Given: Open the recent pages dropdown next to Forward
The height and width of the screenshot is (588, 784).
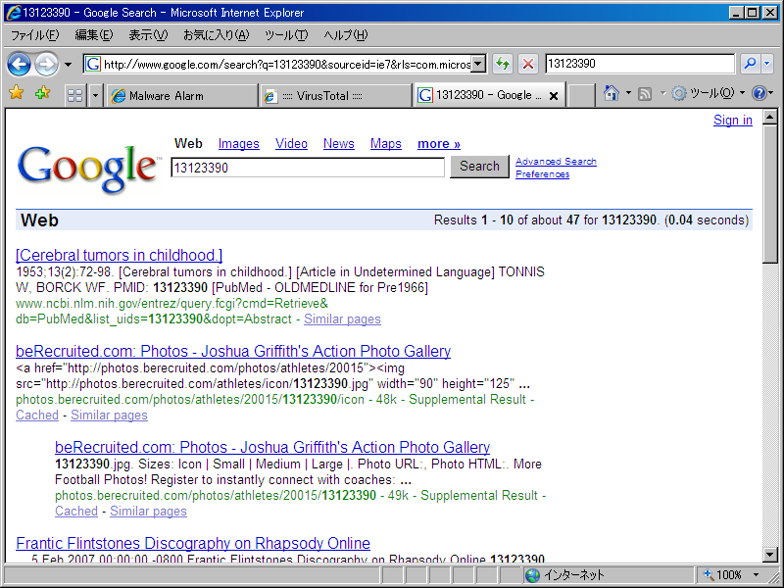Looking at the screenshot, I should pos(68,65).
